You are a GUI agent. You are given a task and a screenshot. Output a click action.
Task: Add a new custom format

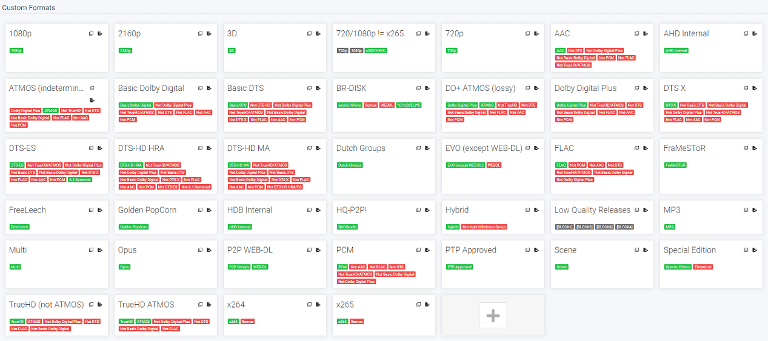click(x=493, y=315)
